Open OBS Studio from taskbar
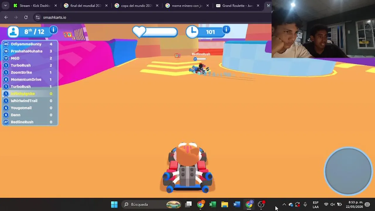The height and width of the screenshot is (211, 375). click(x=261, y=204)
